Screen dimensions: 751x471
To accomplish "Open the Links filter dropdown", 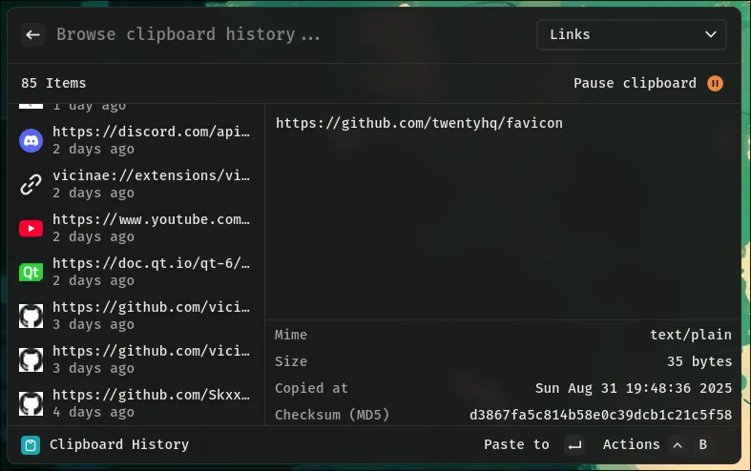I will click(x=631, y=35).
